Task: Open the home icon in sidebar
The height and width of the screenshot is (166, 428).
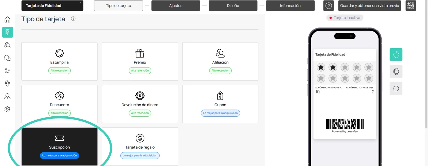Action: (x=7, y=19)
